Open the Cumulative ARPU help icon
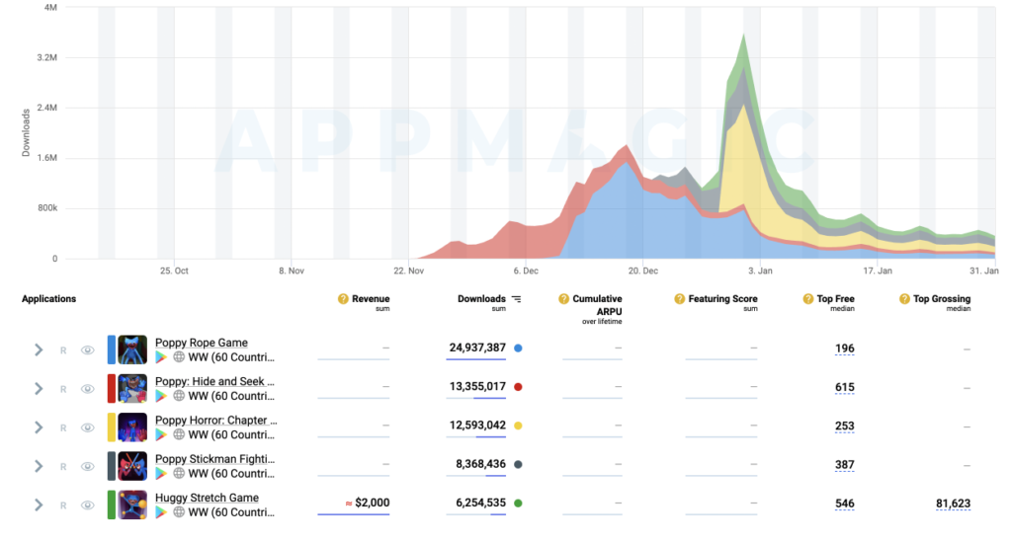The image size is (1012, 542). 563,299
